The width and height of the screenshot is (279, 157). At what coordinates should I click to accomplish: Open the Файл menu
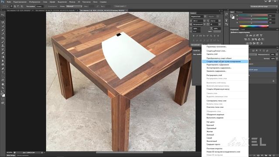(x=9, y=2)
